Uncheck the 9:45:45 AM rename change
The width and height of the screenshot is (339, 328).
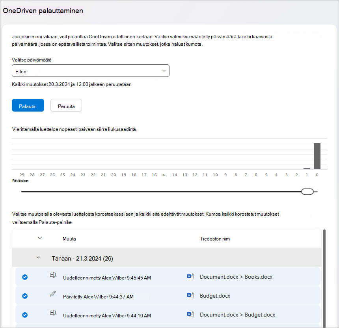point(25,277)
